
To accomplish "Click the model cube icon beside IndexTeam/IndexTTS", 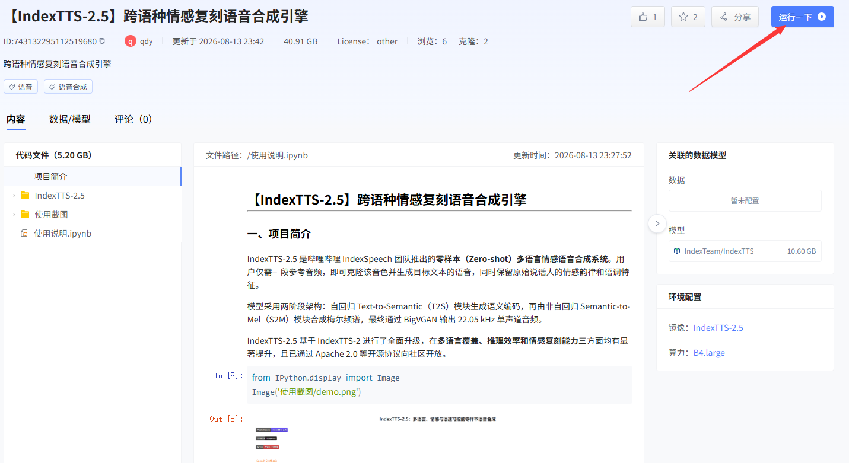I will 677,251.
